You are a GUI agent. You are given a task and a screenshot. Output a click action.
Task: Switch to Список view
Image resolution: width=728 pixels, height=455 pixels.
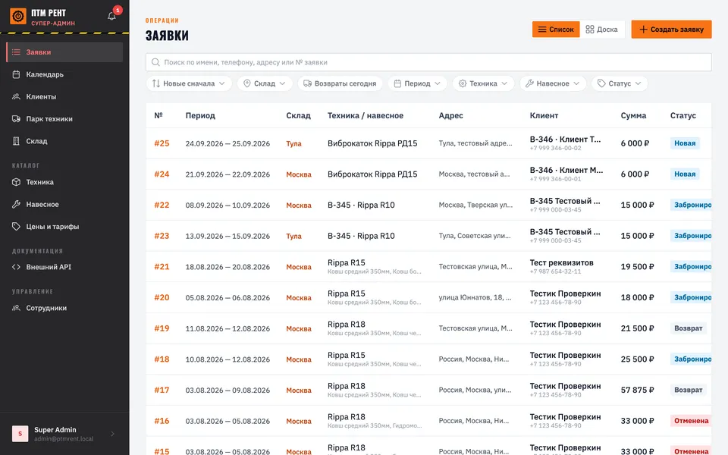pos(556,30)
